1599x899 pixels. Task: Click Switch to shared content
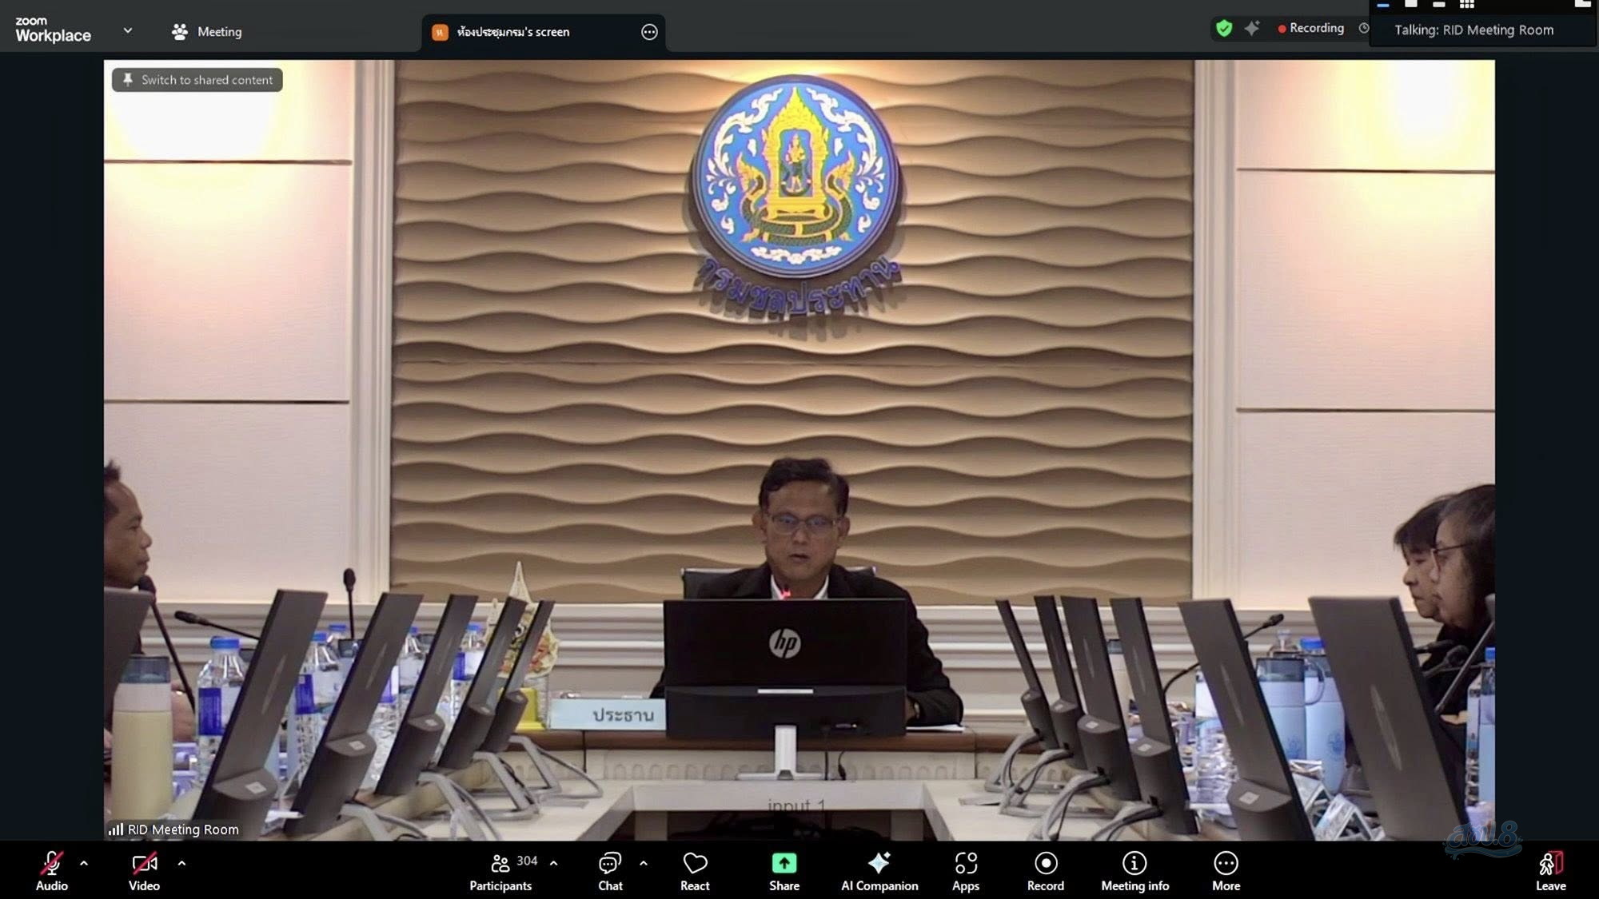tap(197, 80)
